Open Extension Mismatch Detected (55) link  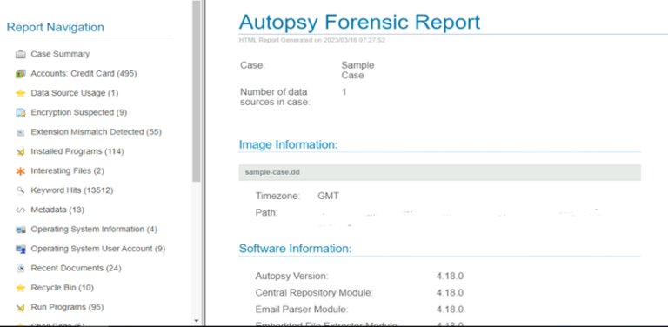click(97, 132)
